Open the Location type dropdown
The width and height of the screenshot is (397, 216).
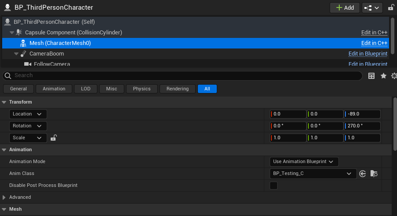(28, 114)
